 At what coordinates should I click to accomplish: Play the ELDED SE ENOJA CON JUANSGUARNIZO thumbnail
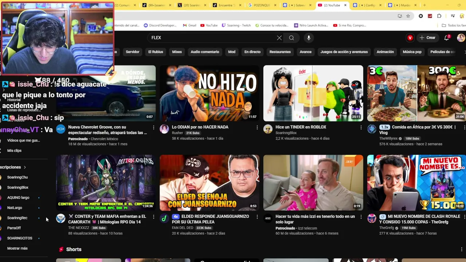(209, 183)
